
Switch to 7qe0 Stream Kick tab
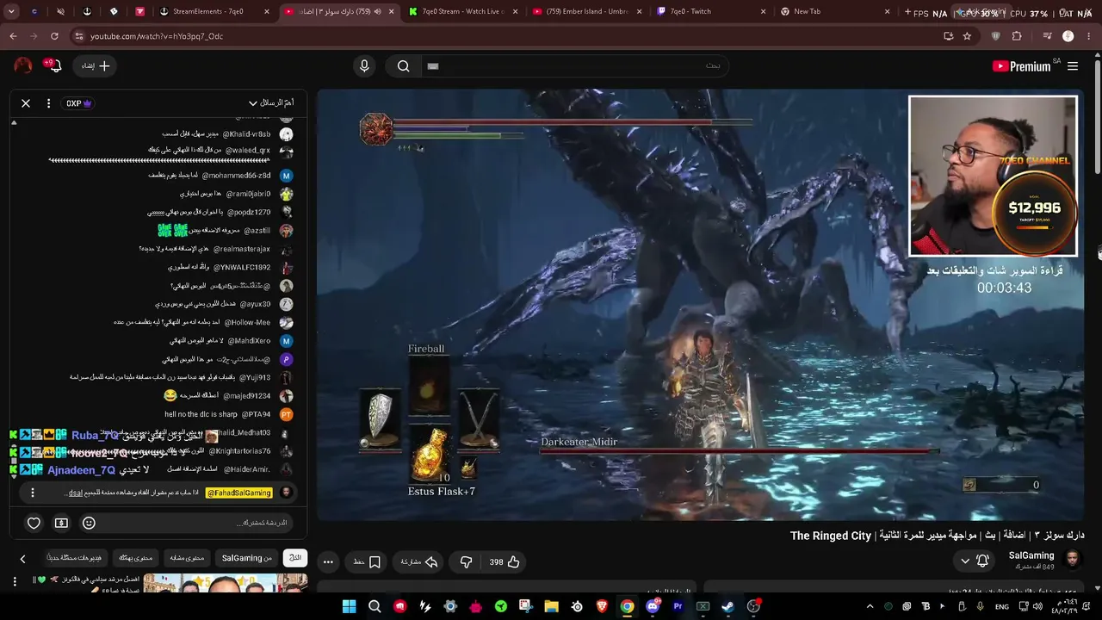462,11
